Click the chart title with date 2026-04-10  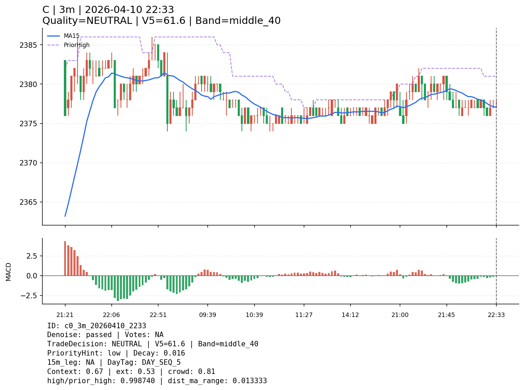click(x=108, y=10)
